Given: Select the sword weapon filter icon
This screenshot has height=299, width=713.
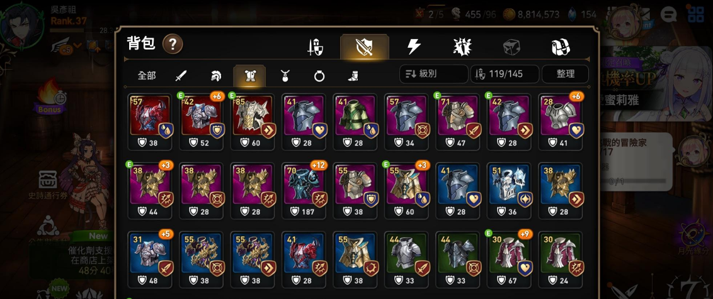Looking at the screenshot, I should 181,76.
